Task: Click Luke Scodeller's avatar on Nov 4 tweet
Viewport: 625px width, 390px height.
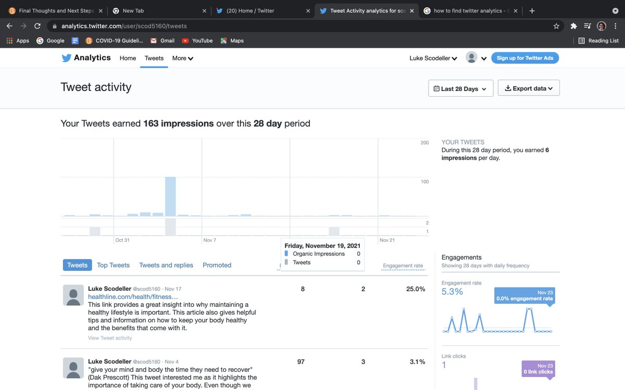Action: pos(73,368)
